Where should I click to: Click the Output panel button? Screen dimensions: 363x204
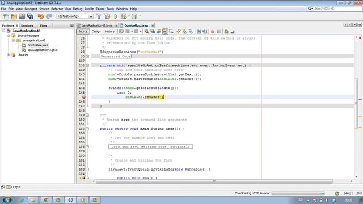(14, 187)
